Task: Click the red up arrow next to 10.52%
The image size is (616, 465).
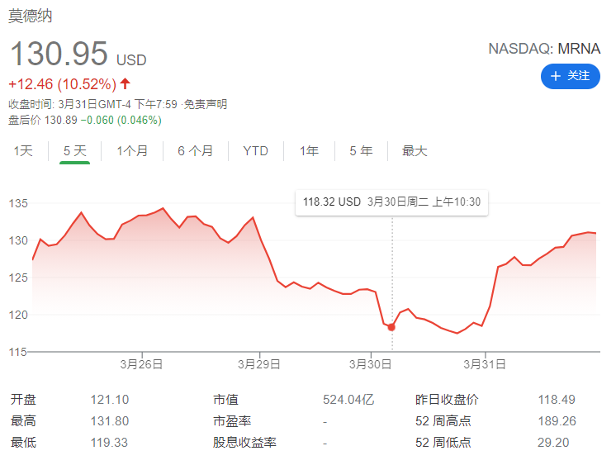Action: pos(125,83)
